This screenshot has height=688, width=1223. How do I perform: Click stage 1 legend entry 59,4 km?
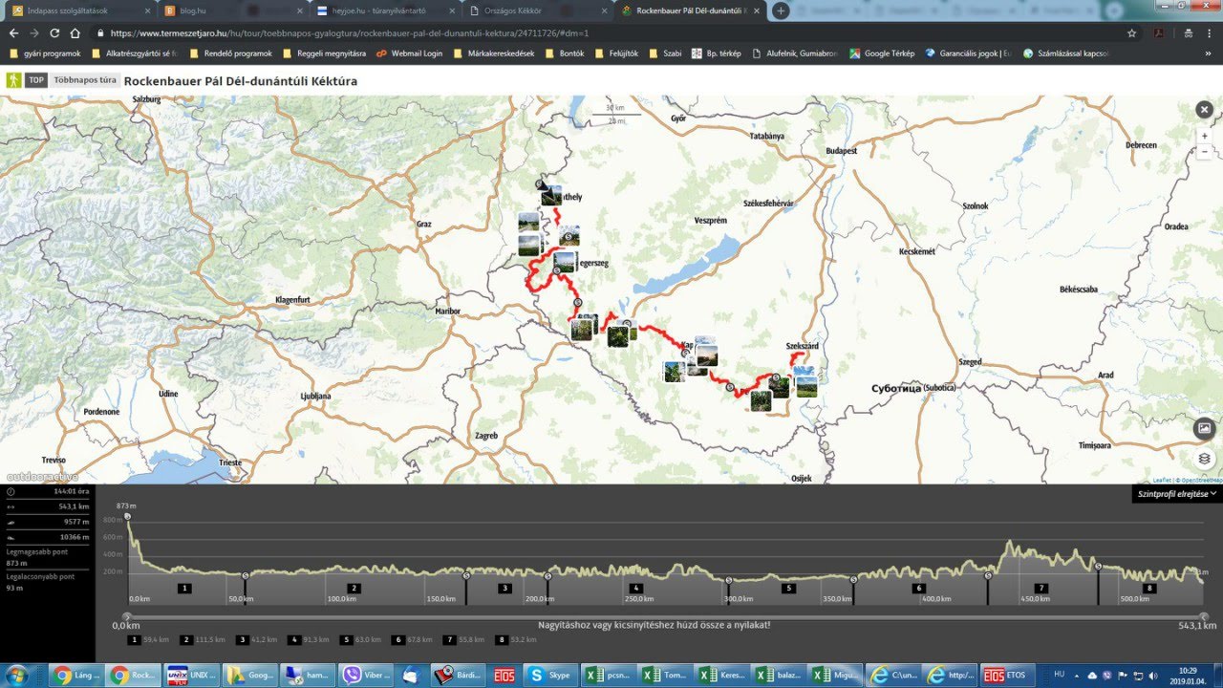tap(149, 639)
